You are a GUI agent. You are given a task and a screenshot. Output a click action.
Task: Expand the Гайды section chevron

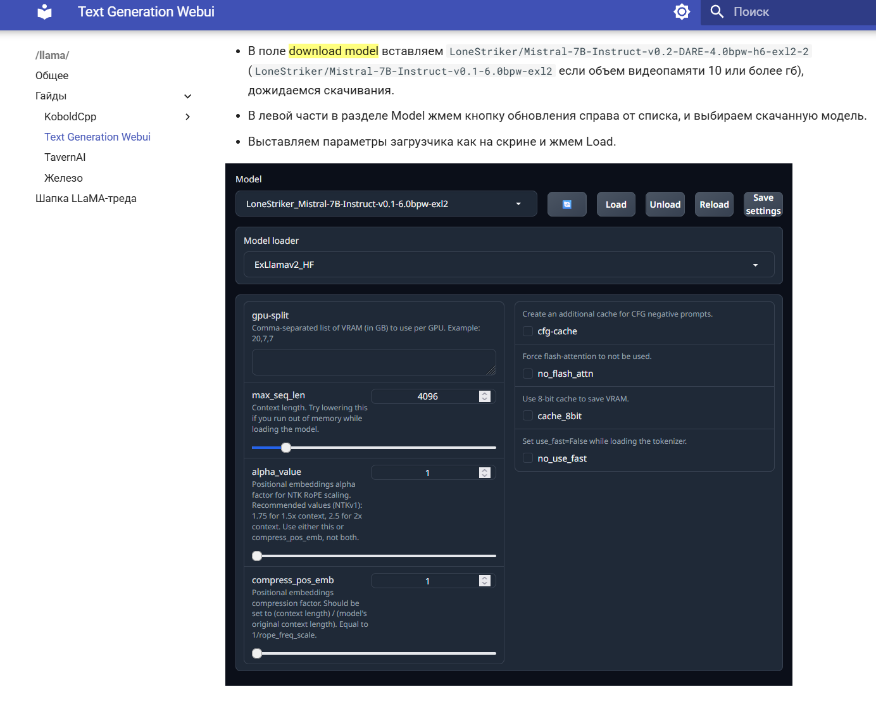[188, 96]
